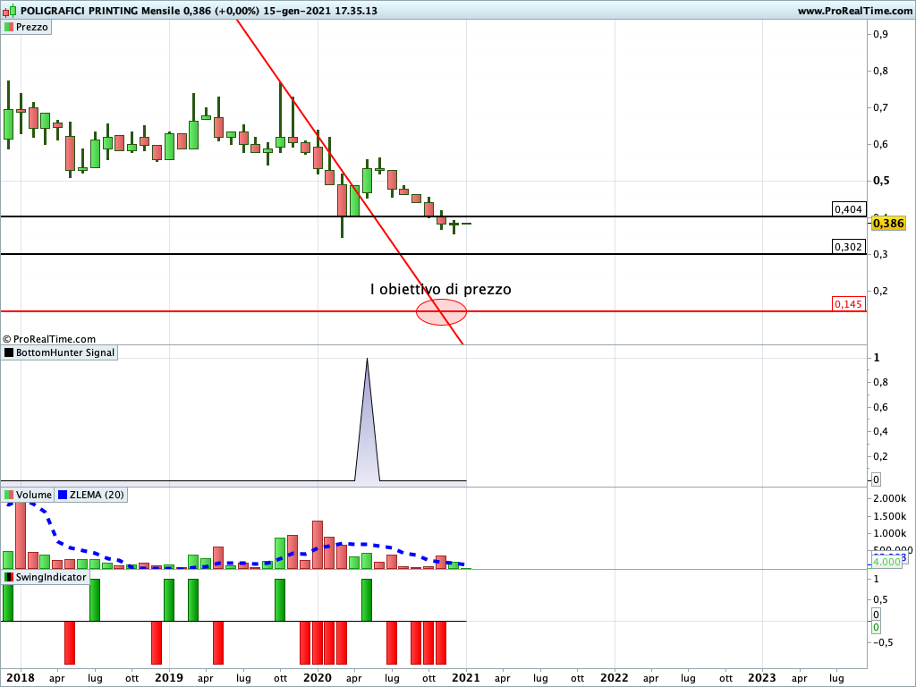This screenshot has height=687, width=916.
Task: Click the 0,302 price level label
Action: 849,247
